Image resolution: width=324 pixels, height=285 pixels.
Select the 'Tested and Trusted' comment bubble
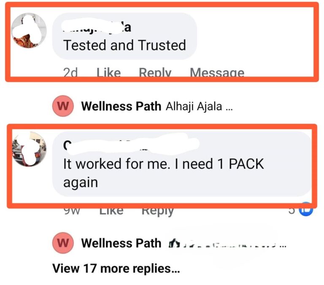pos(125,36)
